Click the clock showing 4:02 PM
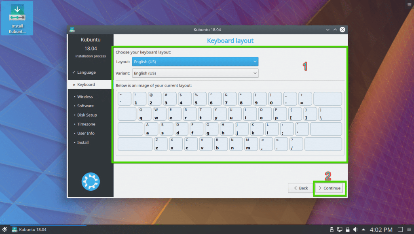414x234 pixels. click(x=380, y=229)
